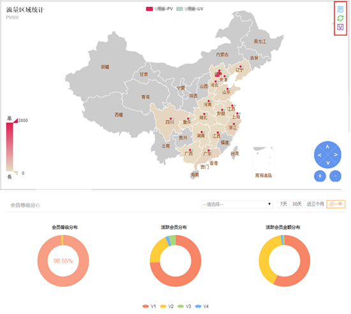This screenshot has width=351, height=314.
Task: Toggle V1 legend item
Action: (149, 306)
